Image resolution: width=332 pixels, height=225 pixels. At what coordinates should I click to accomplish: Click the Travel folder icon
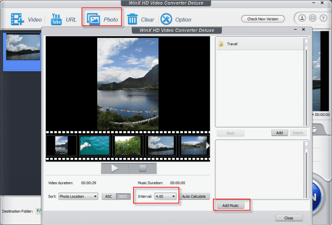(221, 44)
